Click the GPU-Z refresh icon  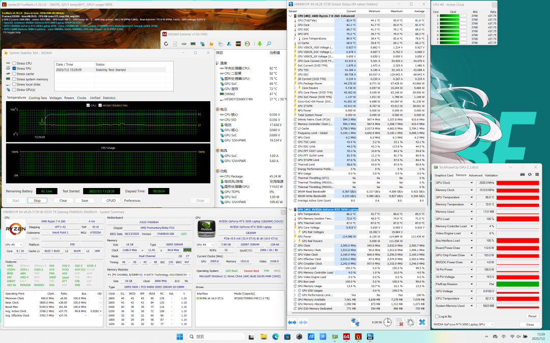click(530, 175)
